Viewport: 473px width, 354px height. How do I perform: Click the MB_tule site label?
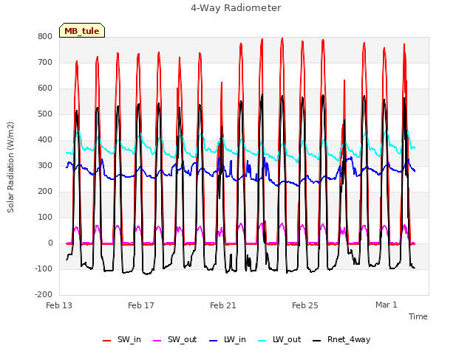tap(82, 31)
